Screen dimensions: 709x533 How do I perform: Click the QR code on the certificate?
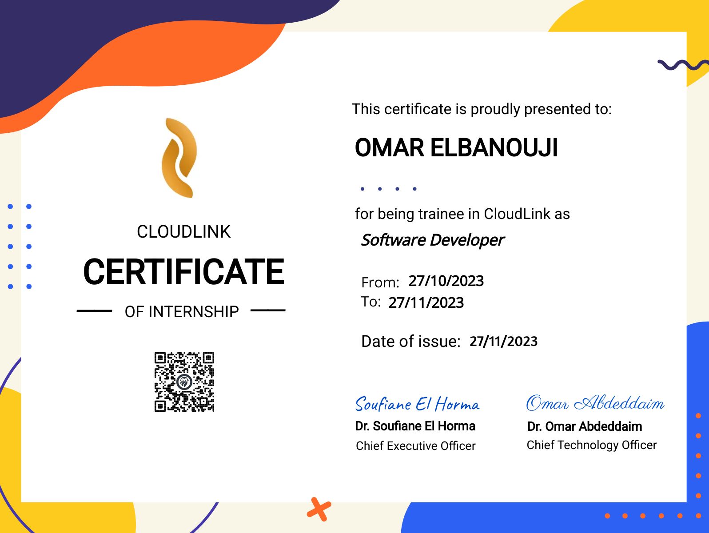[184, 382]
